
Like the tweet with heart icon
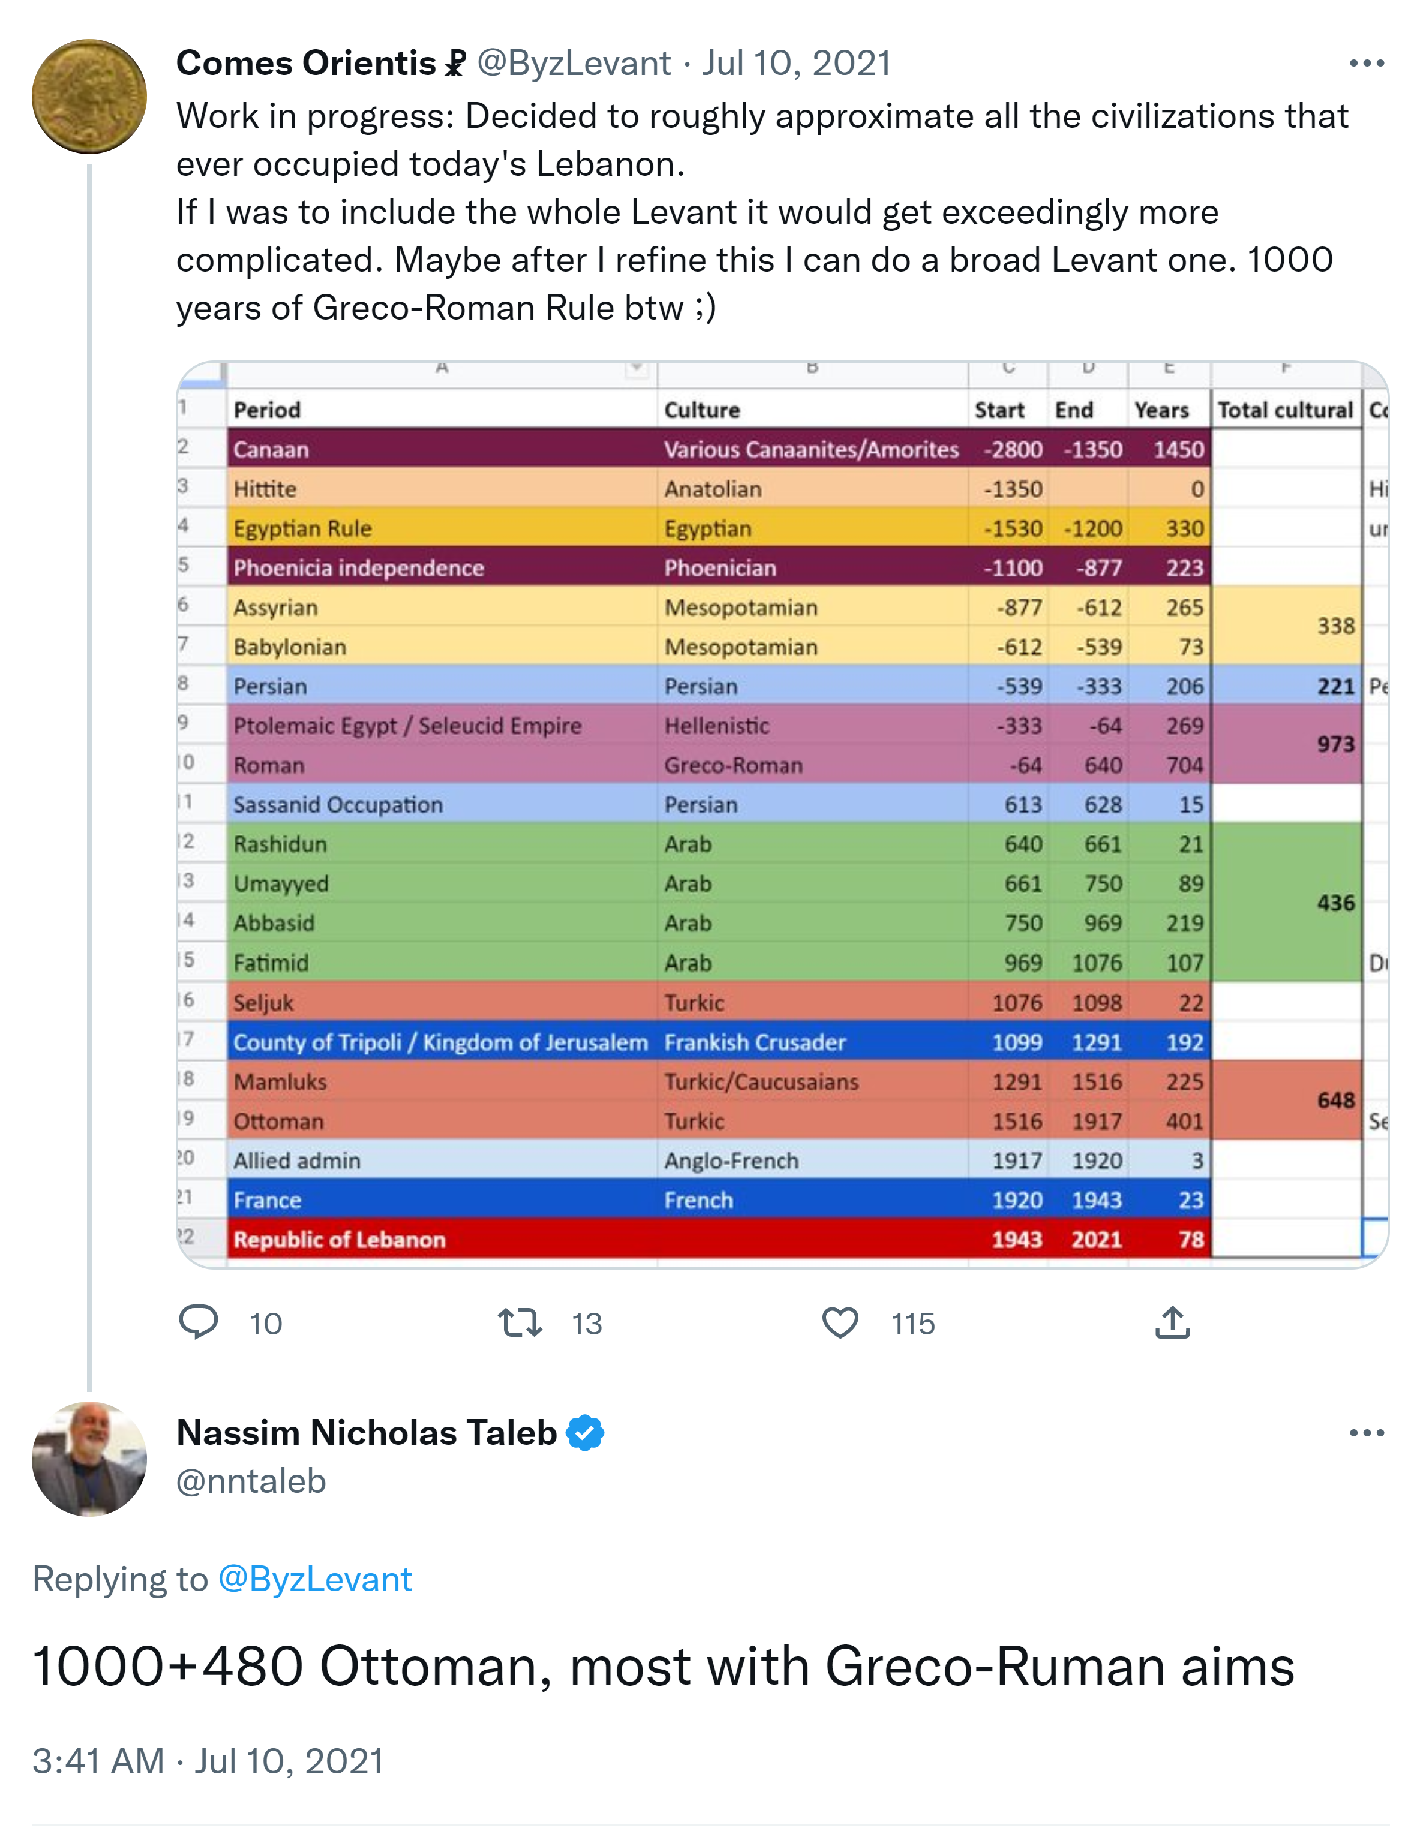(840, 1322)
